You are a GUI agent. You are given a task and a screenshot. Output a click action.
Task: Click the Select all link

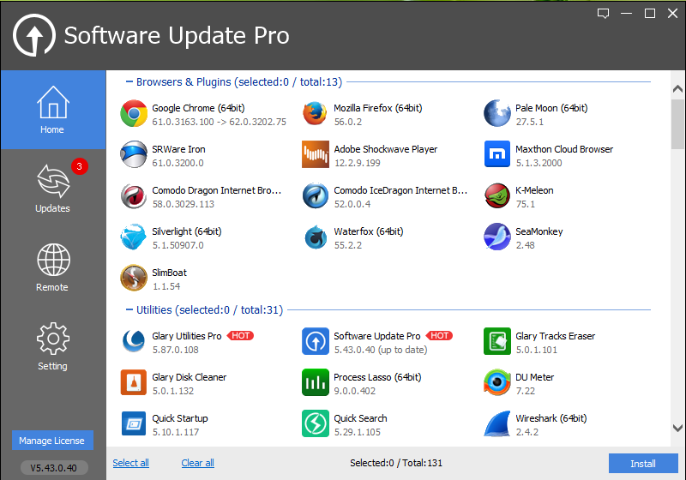click(131, 463)
